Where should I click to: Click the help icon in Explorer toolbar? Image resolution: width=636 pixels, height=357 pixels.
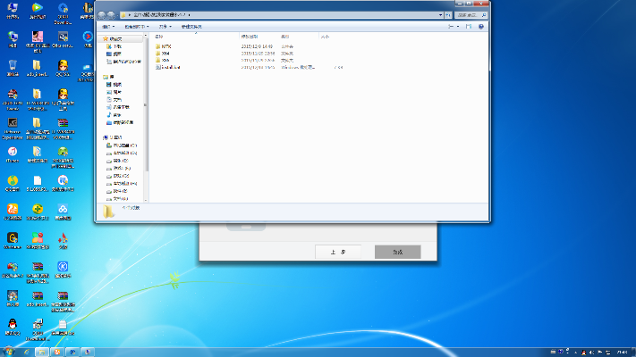(483, 28)
